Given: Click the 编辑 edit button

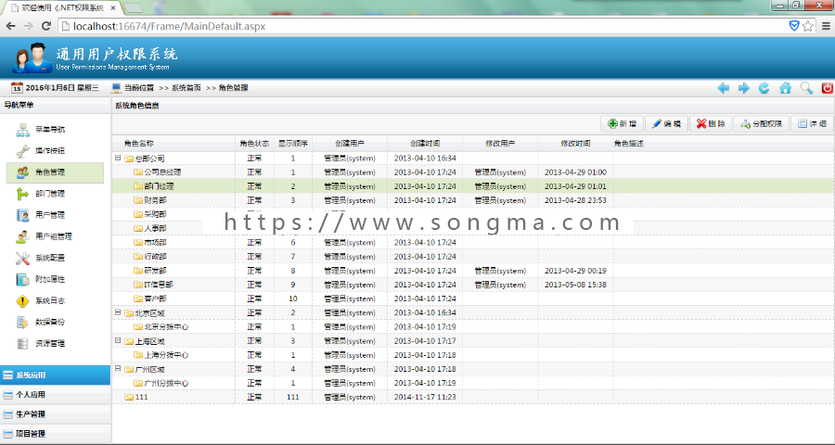Looking at the screenshot, I should click(667, 123).
